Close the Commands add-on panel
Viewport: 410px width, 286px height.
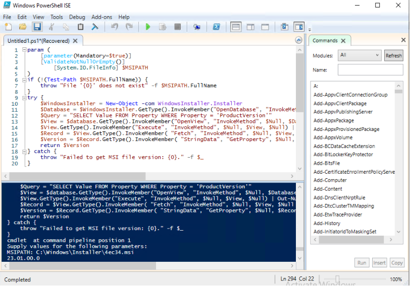403,40
